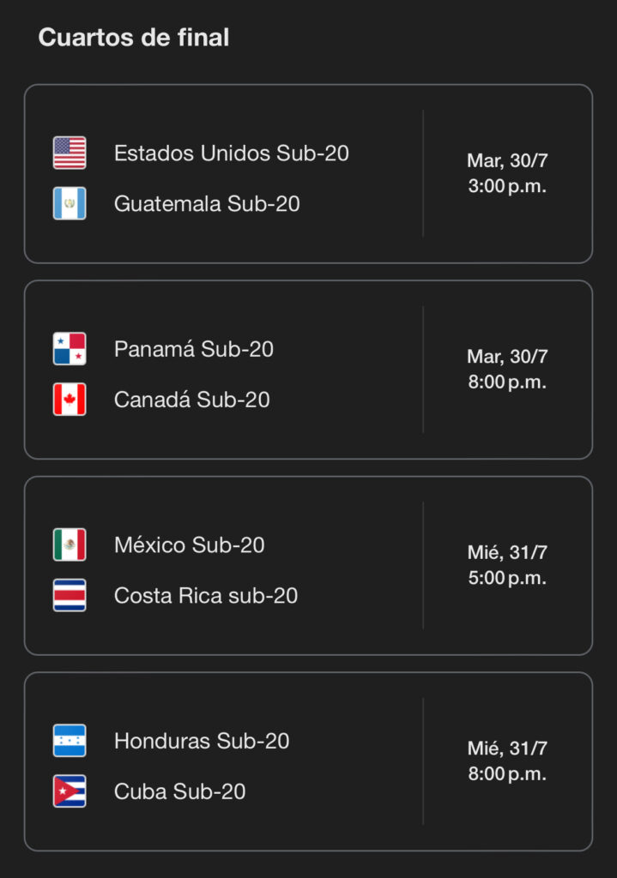This screenshot has height=878, width=617.
Task: Open match time Mar 30/7 3:00 p.m.
Action: 507,173
